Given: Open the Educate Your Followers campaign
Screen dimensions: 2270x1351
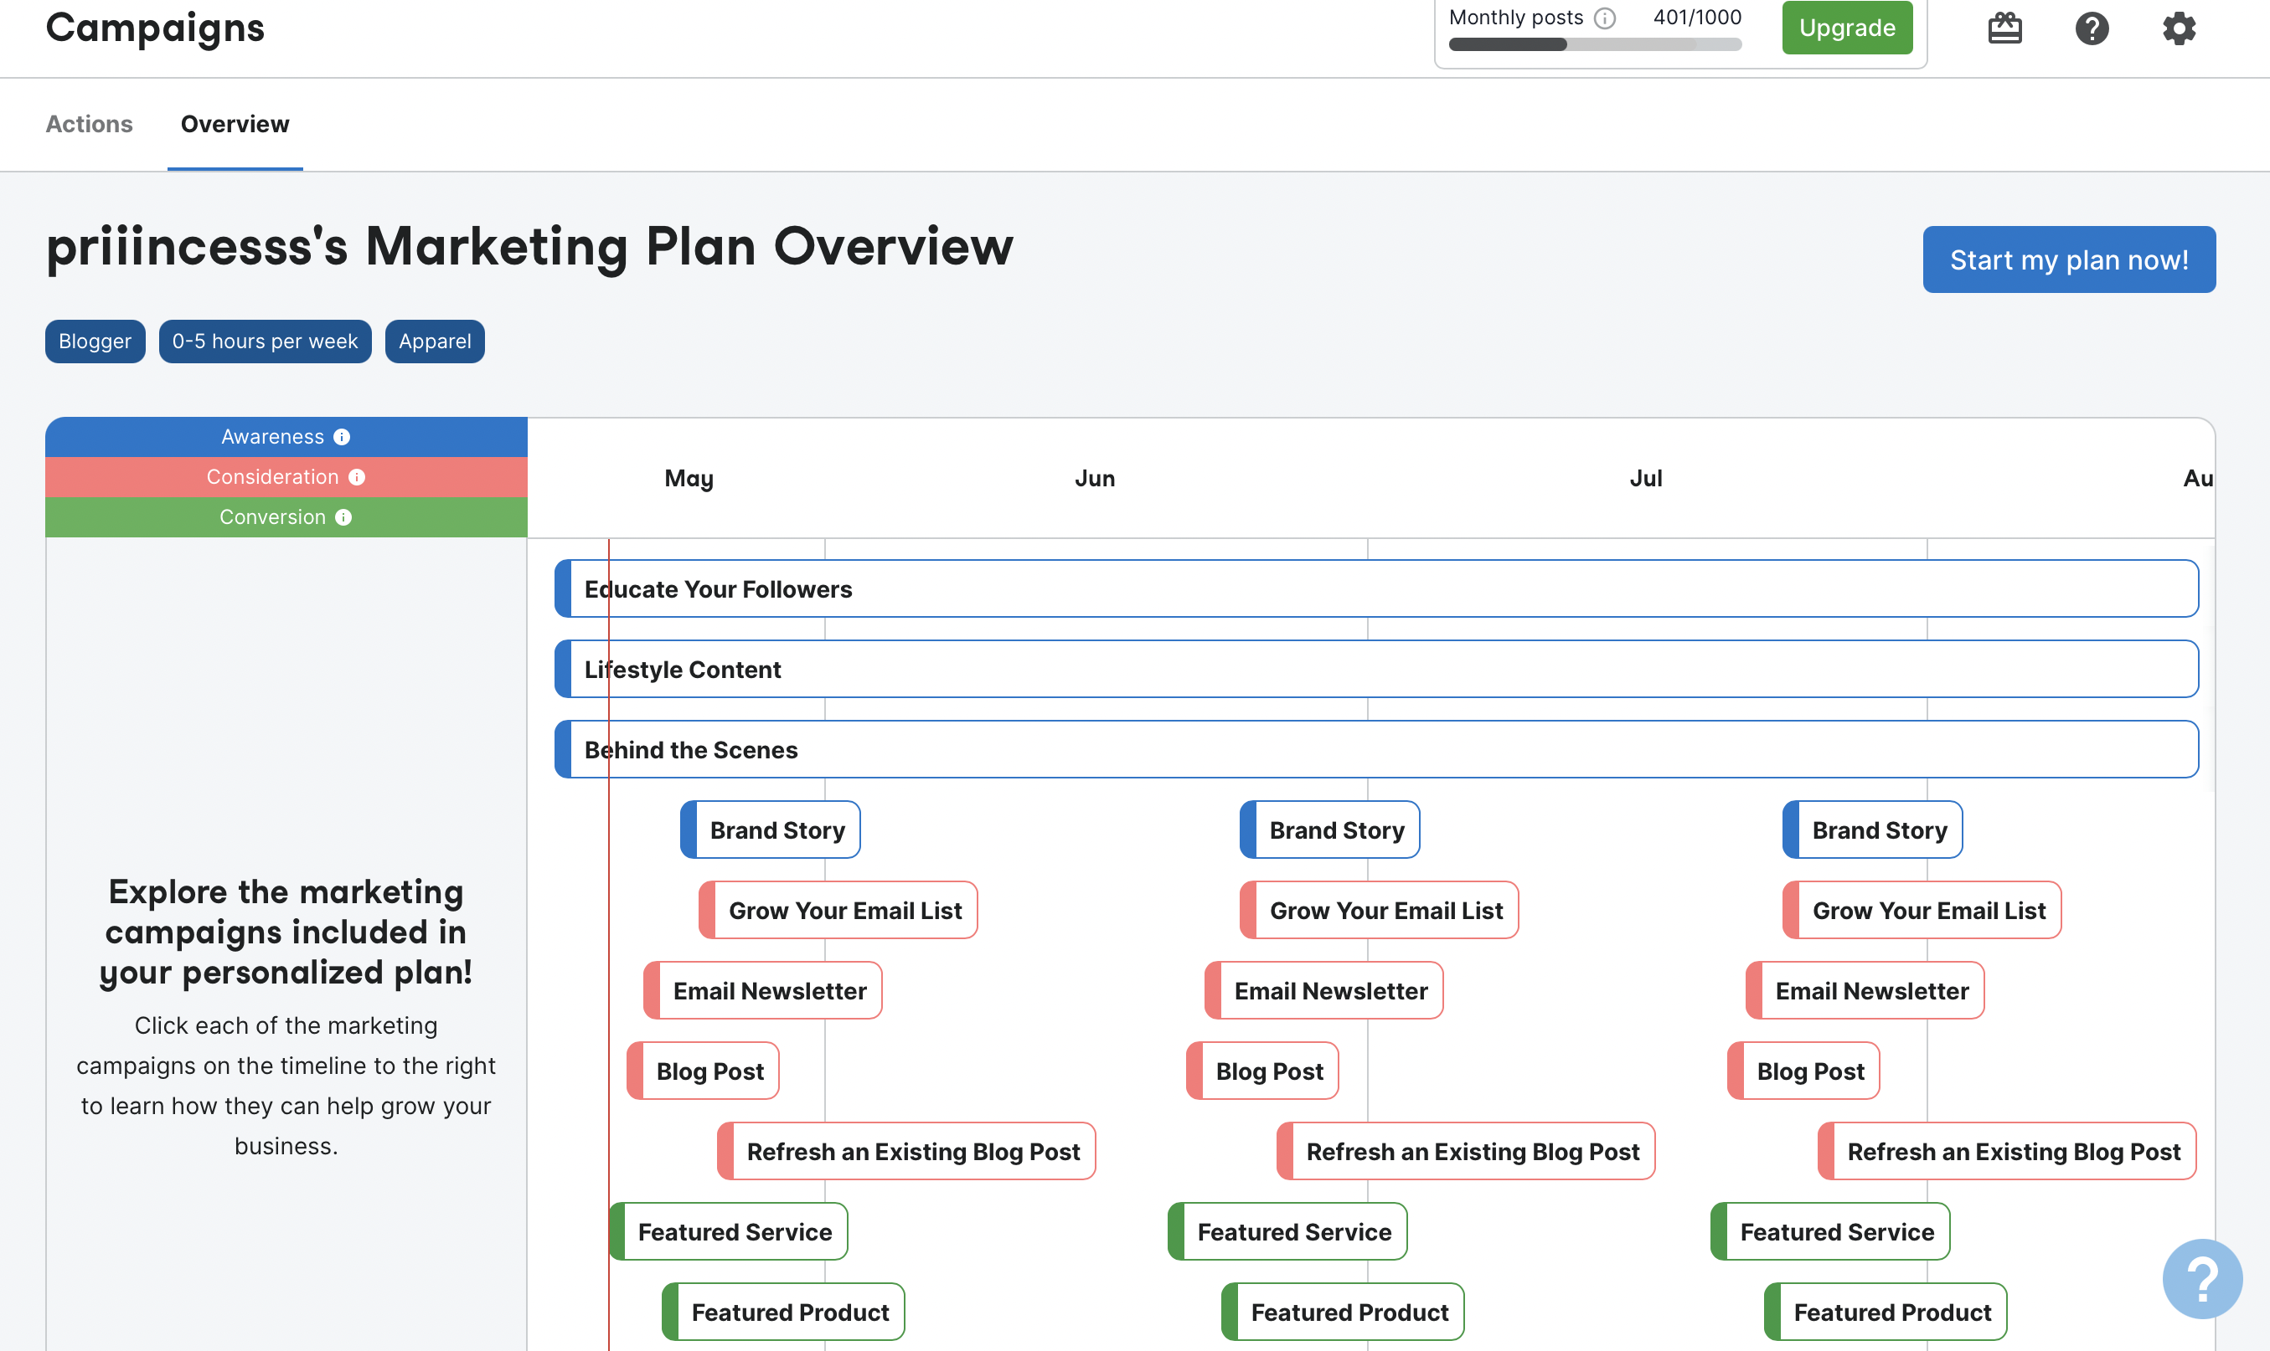Looking at the screenshot, I should [x=1376, y=589].
